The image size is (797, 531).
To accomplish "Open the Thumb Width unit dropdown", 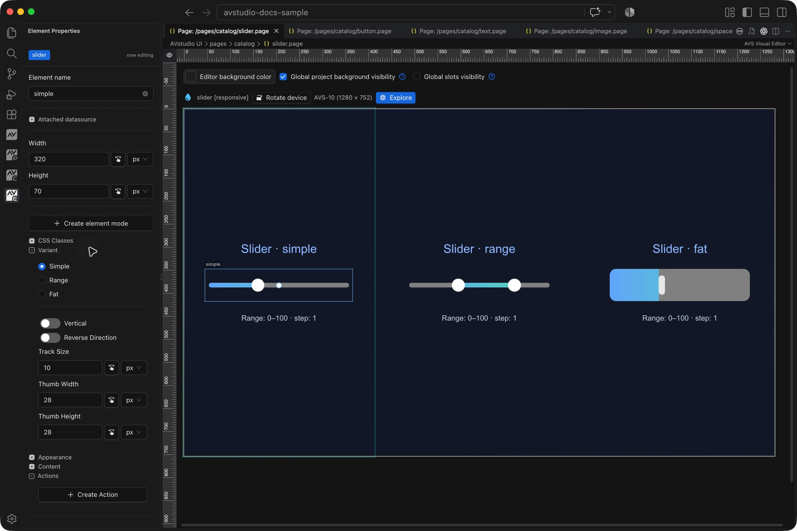I will click(x=134, y=400).
